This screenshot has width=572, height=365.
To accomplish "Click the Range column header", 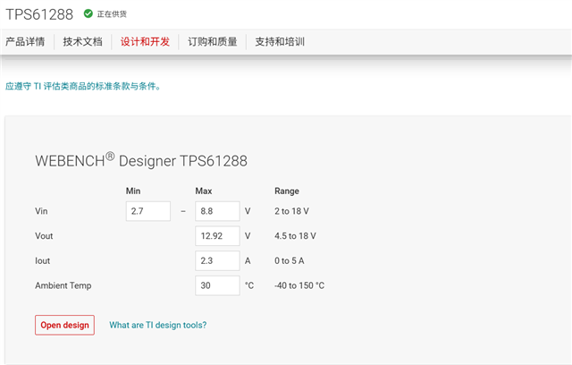I will 287,191.
